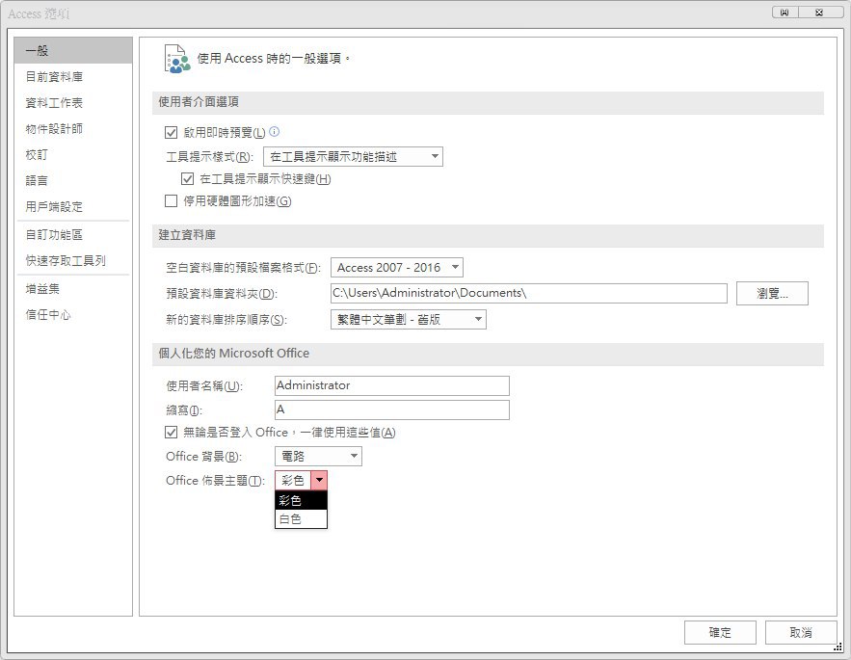The width and height of the screenshot is (851, 660).
Task: Click the Office 佈景主題 label
Action: click(x=216, y=481)
